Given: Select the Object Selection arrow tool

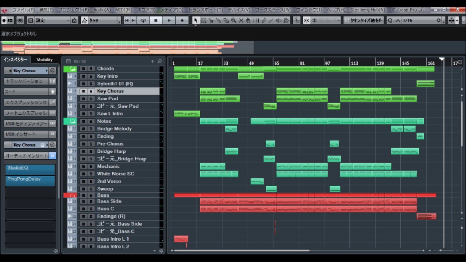Looking at the screenshot, I should (196, 20).
